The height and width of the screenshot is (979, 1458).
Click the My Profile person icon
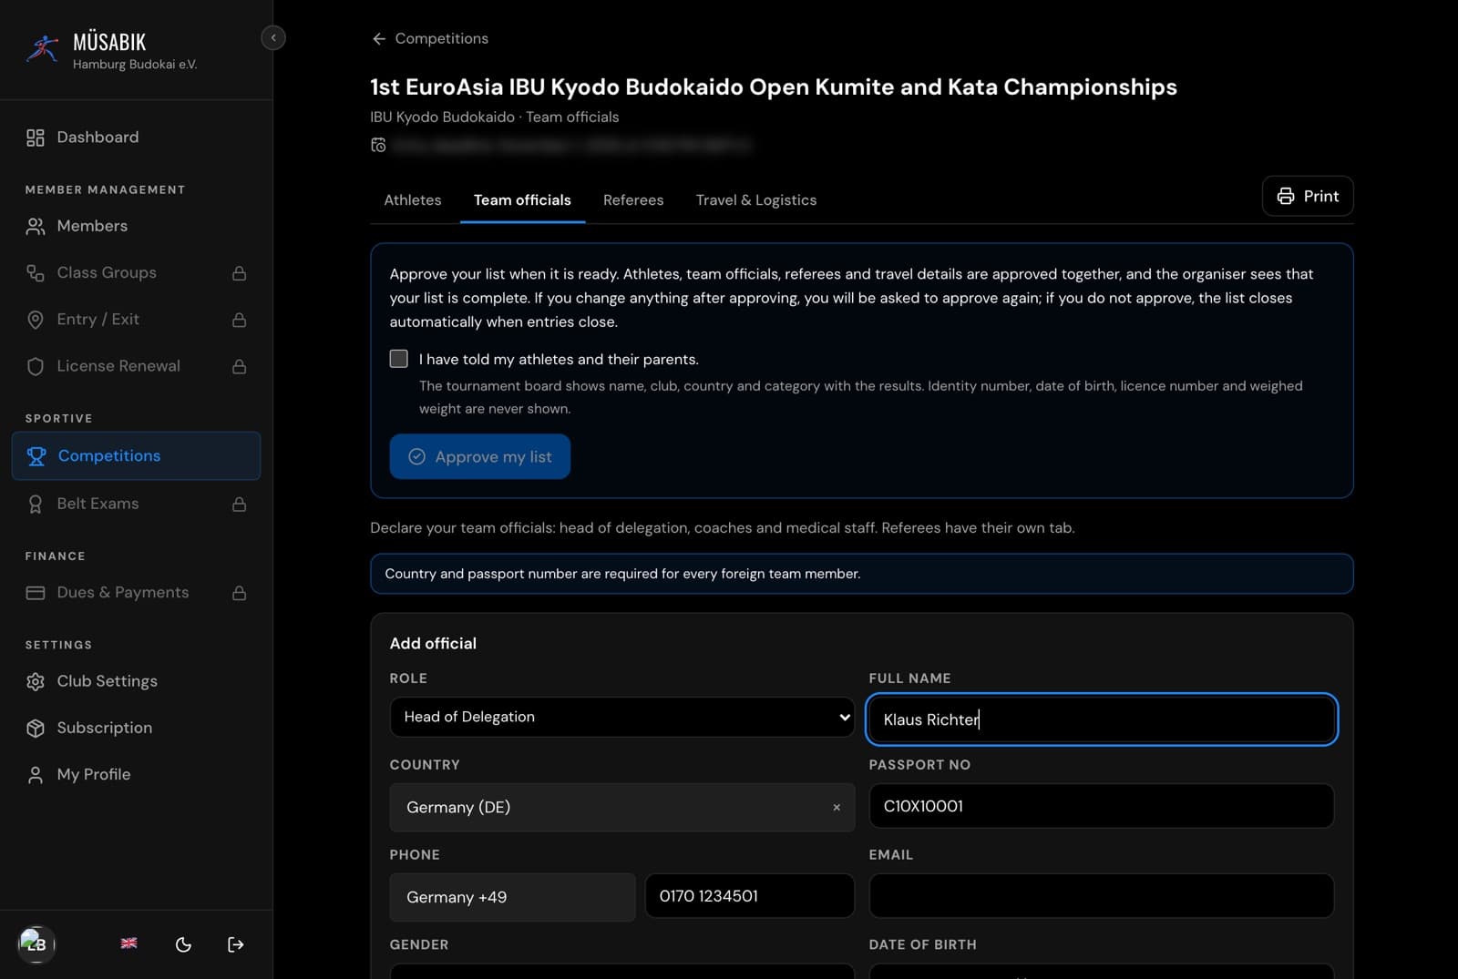coord(36,774)
